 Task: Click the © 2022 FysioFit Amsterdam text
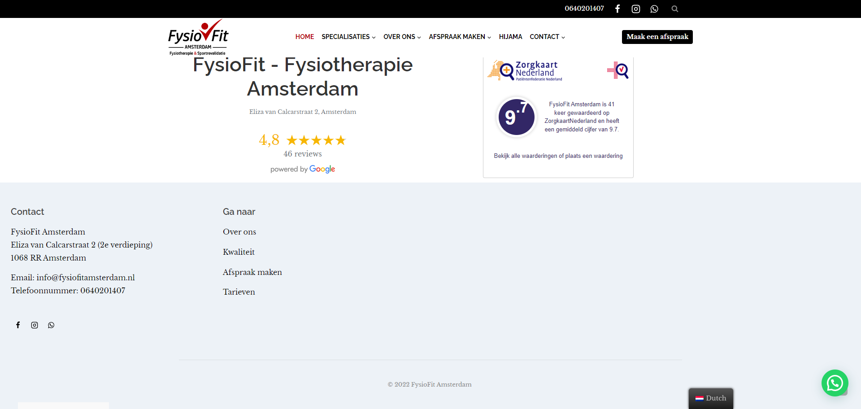pyautogui.click(x=430, y=384)
